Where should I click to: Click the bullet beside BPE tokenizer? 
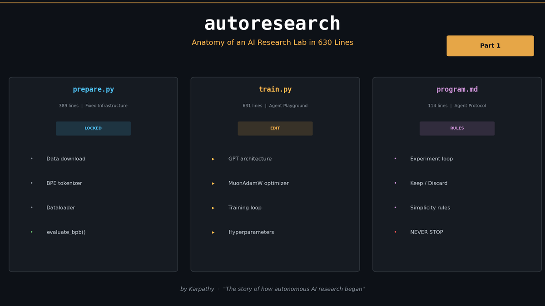click(31, 183)
